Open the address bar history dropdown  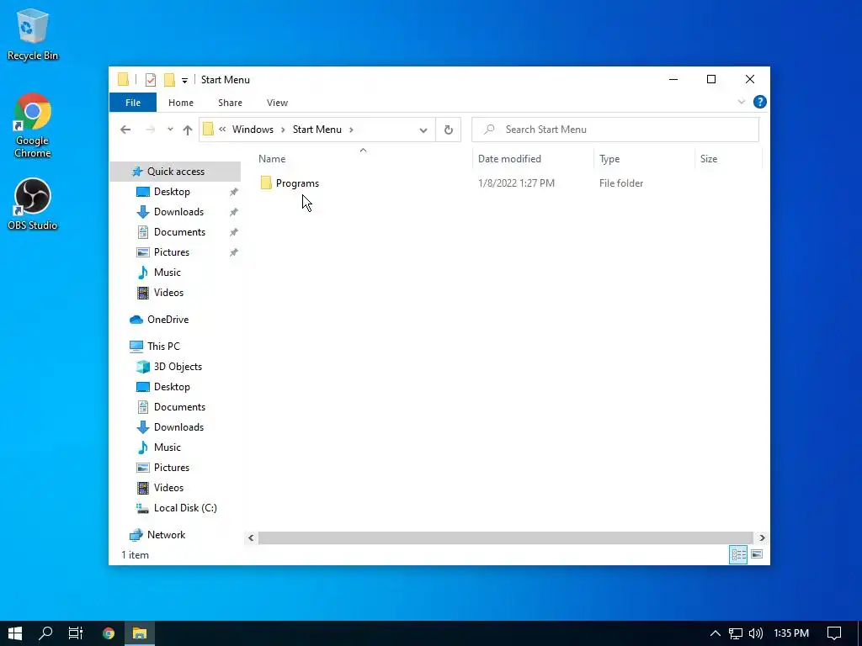pos(423,130)
